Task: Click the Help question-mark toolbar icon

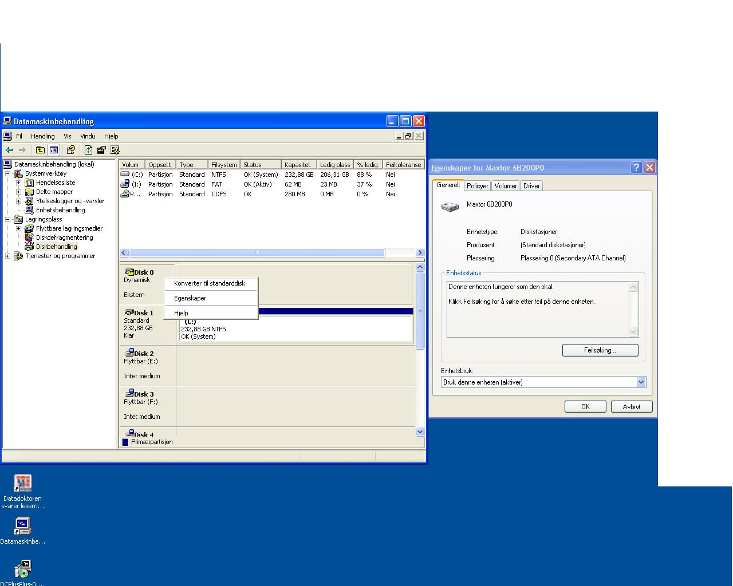Action: point(70,150)
